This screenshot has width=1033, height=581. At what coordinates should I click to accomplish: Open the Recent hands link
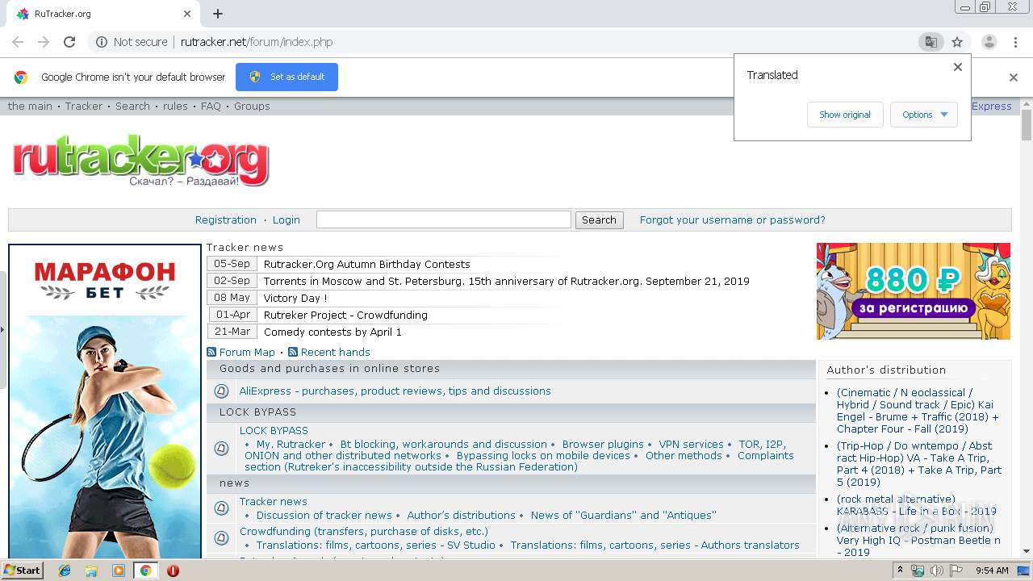tap(336, 352)
